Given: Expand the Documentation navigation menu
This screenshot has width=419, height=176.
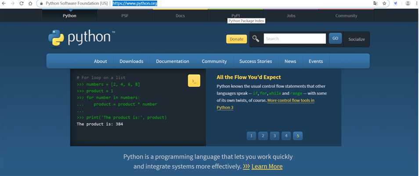Looking at the screenshot, I should point(173,61).
